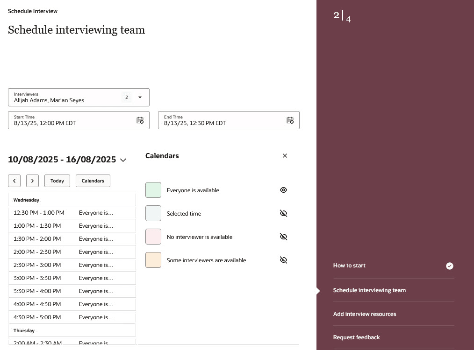Show 'Some interviewers are available' calendar
Image resolution: width=474 pixels, height=350 pixels.
[x=283, y=260]
